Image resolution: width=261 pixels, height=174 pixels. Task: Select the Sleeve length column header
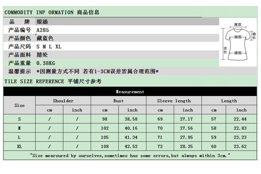pos(174,101)
